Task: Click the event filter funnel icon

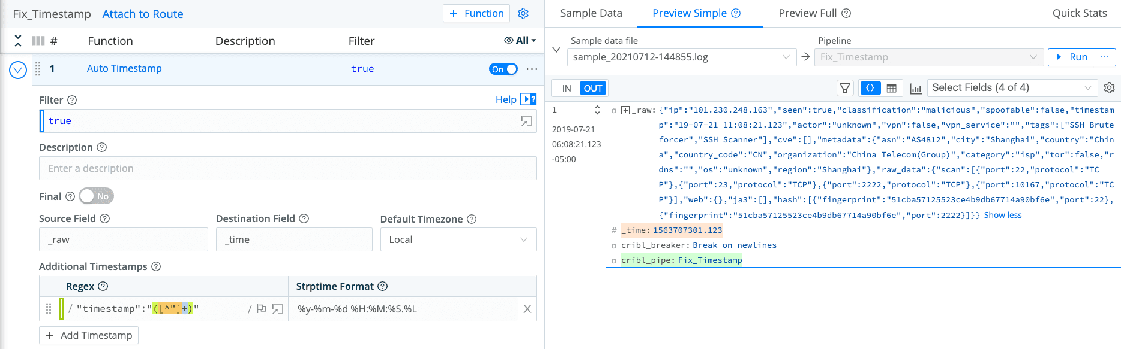Action: pos(845,88)
